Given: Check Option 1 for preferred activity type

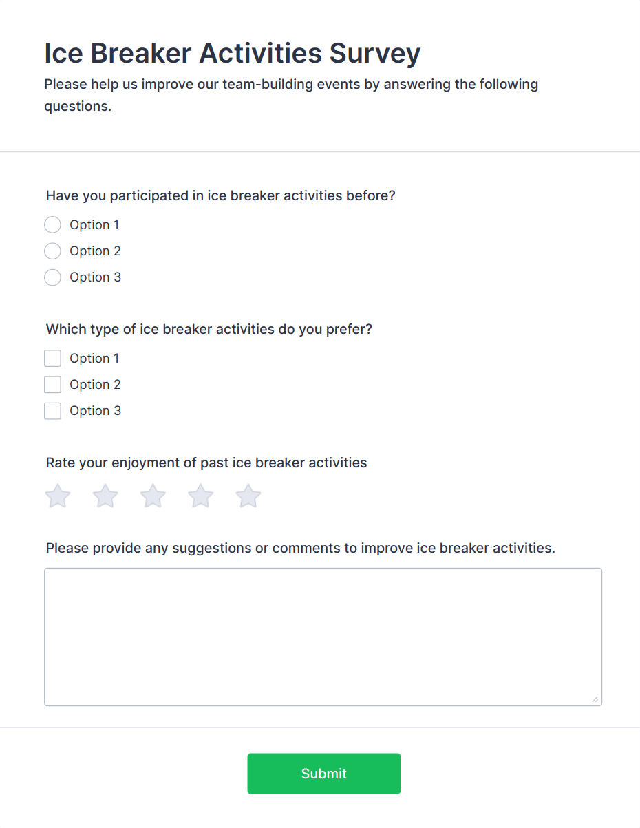Looking at the screenshot, I should click(52, 358).
